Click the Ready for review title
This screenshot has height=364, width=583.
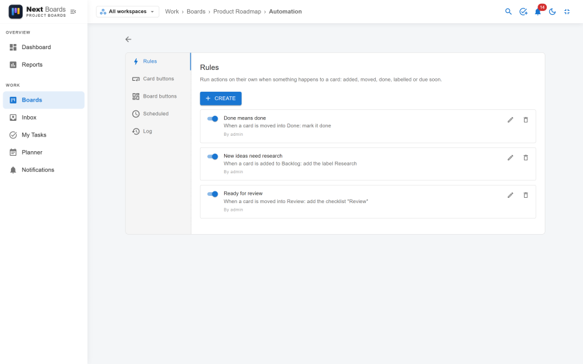pos(243,193)
